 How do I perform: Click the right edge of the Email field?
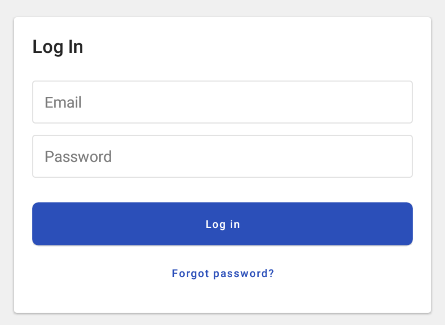[x=405, y=102]
